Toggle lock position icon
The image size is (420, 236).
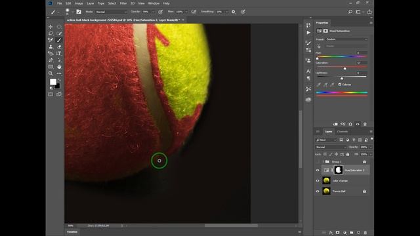[336, 155]
